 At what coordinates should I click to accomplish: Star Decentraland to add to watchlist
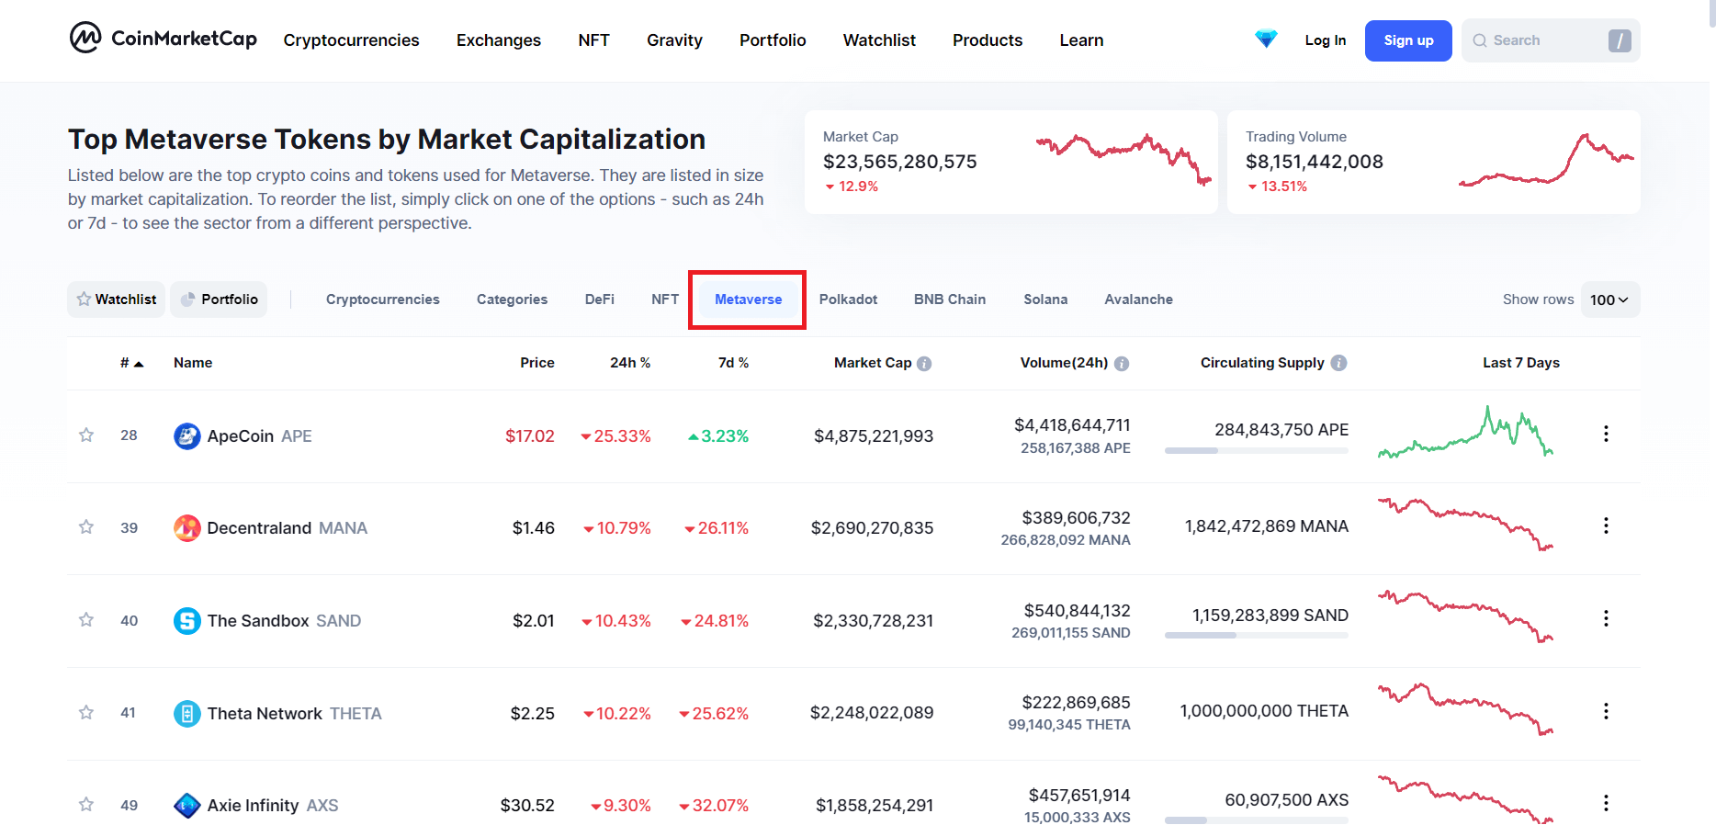tap(86, 526)
